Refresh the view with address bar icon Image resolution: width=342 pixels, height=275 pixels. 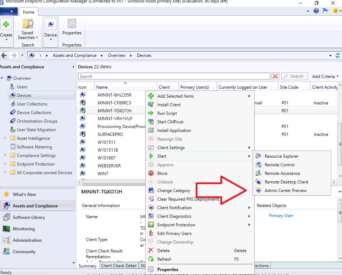[x=338, y=55]
